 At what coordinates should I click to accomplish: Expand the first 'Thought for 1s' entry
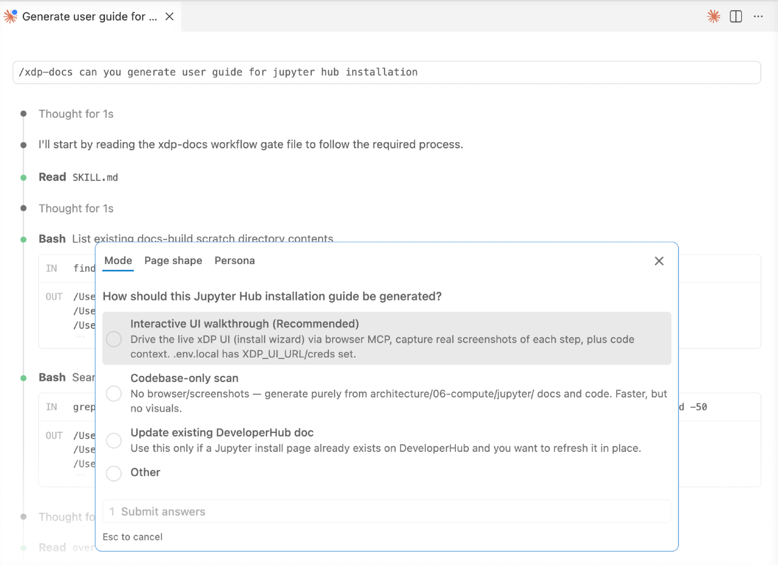[76, 114]
